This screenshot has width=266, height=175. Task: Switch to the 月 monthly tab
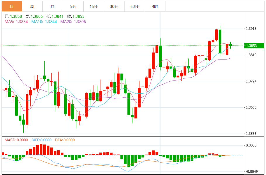(x=53, y=6)
